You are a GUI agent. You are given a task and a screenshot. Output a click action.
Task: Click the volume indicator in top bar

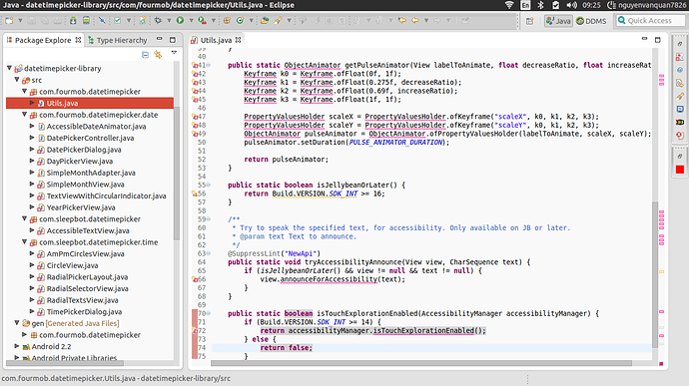(x=572, y=5)
